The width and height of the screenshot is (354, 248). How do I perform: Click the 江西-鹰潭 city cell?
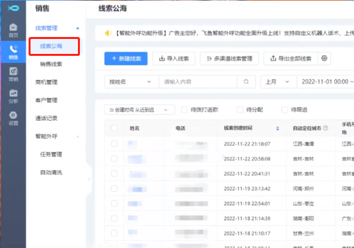point(303,144)
